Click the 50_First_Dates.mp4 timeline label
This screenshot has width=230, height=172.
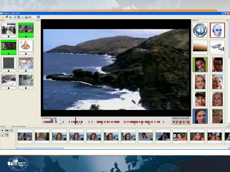[49, 118]
